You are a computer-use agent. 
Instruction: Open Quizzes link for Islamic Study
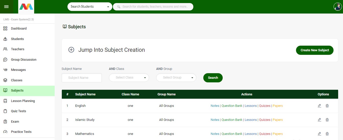coord(265,120)
